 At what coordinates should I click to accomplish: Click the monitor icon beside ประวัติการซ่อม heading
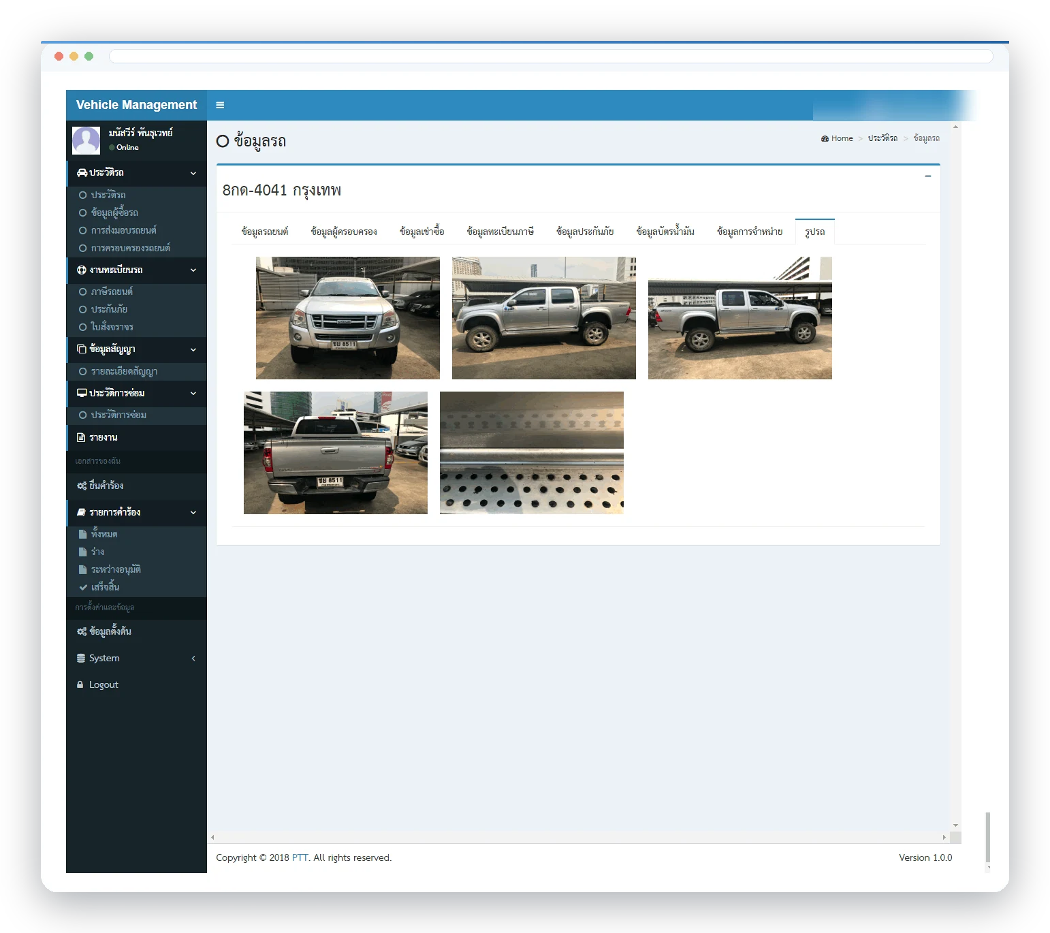[82, 393]
